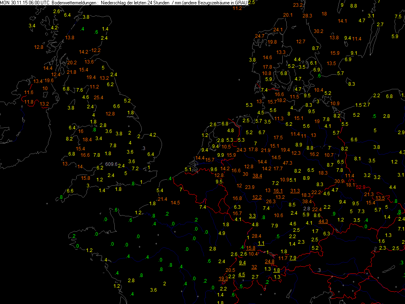Image resolution: width=405 pixels, height=304 pixels.
Task: Select the 47.3 precipitation value in Germany
Action: (x=287, y=163)
